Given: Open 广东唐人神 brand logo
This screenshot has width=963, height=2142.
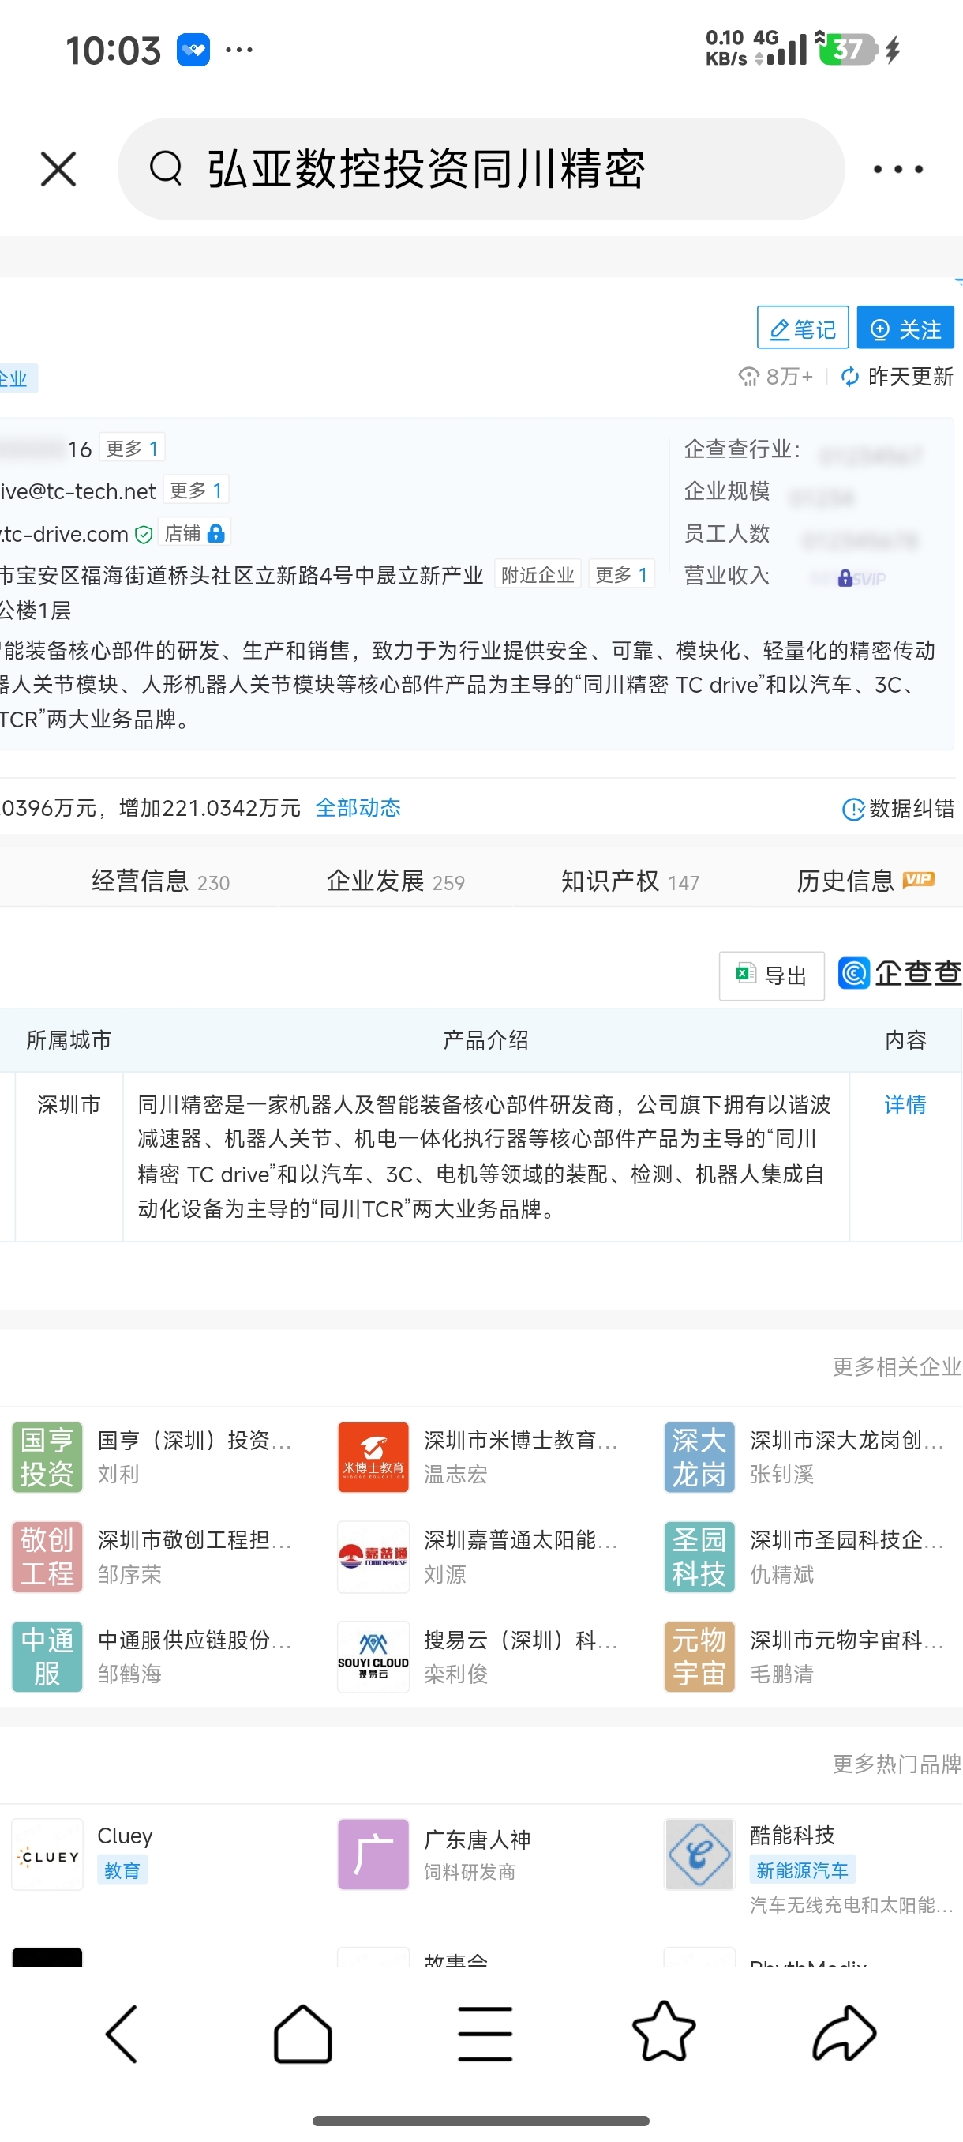Looking at the screenshot, I should point(373,1855).
